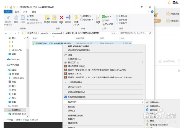Screen dimensions: 187x128
Task: Open recent locations dropdown arrow
Action: [15, 33]
